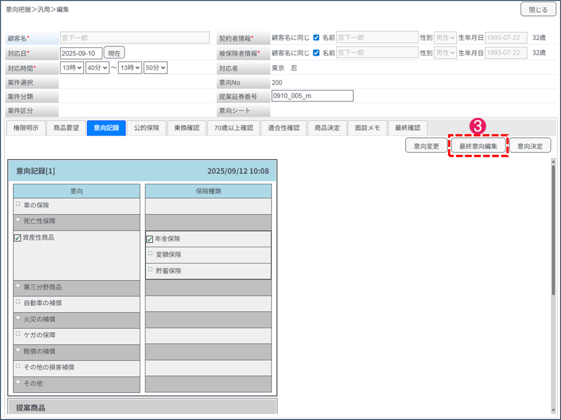Go to the 権限明示 tab
This screenshot has height=420, width=561.
(x=25, y=128)
